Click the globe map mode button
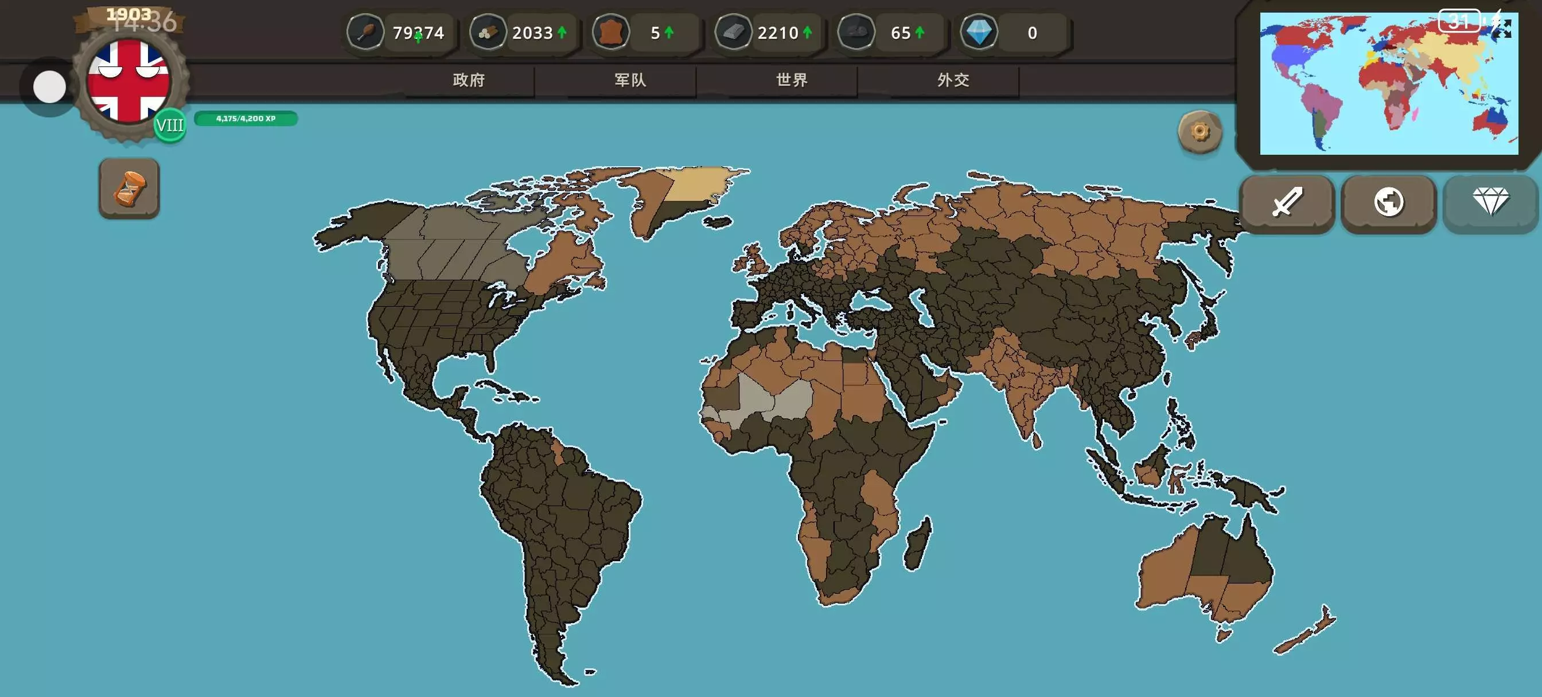The image size is (1542, 697). (1388, 202)
